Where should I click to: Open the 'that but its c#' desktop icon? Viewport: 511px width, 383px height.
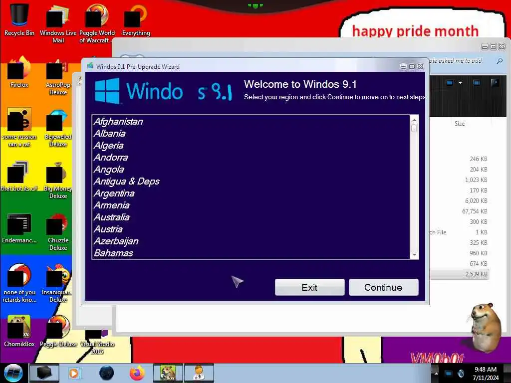(x=19, y=177)
